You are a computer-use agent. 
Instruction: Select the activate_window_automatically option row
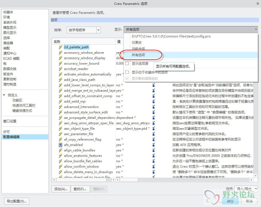88,74
